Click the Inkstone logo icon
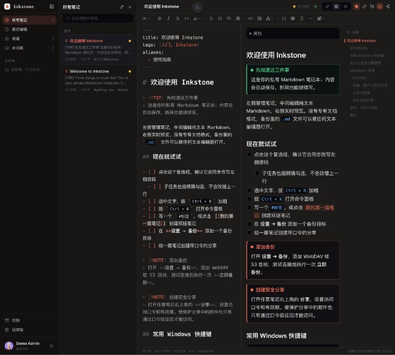395x355 pixels. 7,6
